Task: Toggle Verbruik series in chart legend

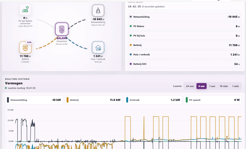Action: [x=153, y=100]
